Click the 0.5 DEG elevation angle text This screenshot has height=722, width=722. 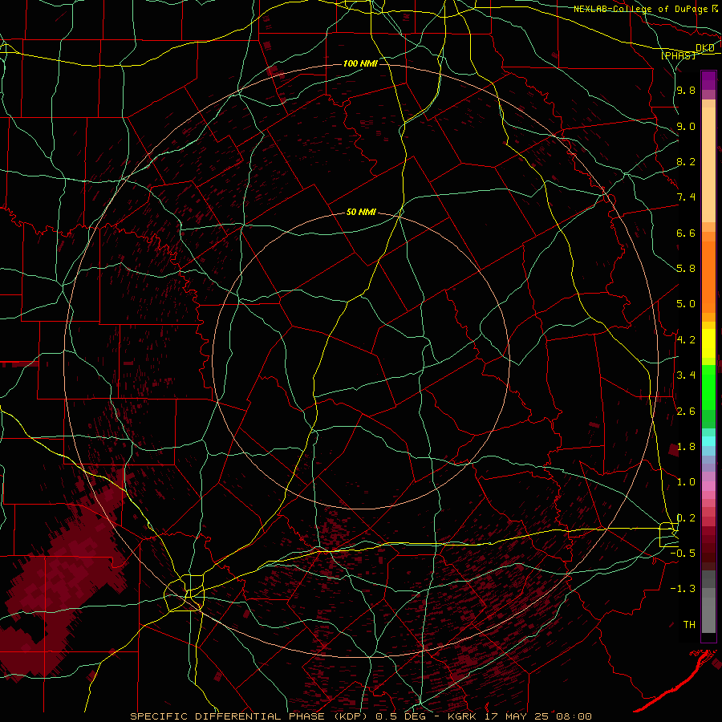[x=399, y=716]
